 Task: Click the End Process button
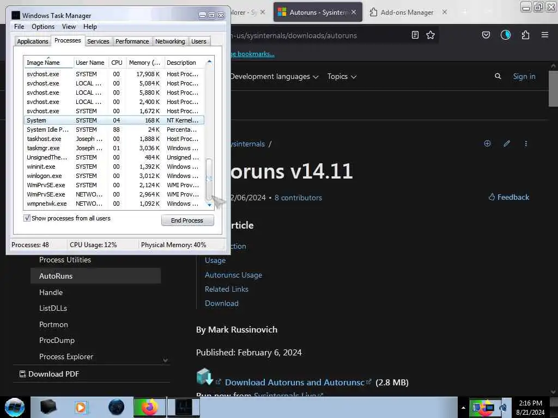(187, 220)
